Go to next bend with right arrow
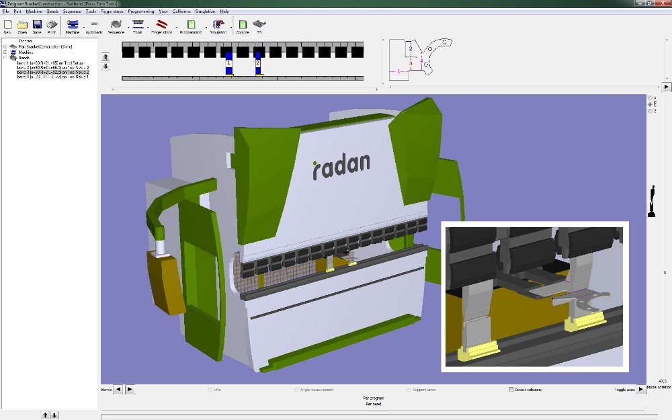The width and height of the screenshot is (672, 420). pyautogui.click(x=130, y=389)
